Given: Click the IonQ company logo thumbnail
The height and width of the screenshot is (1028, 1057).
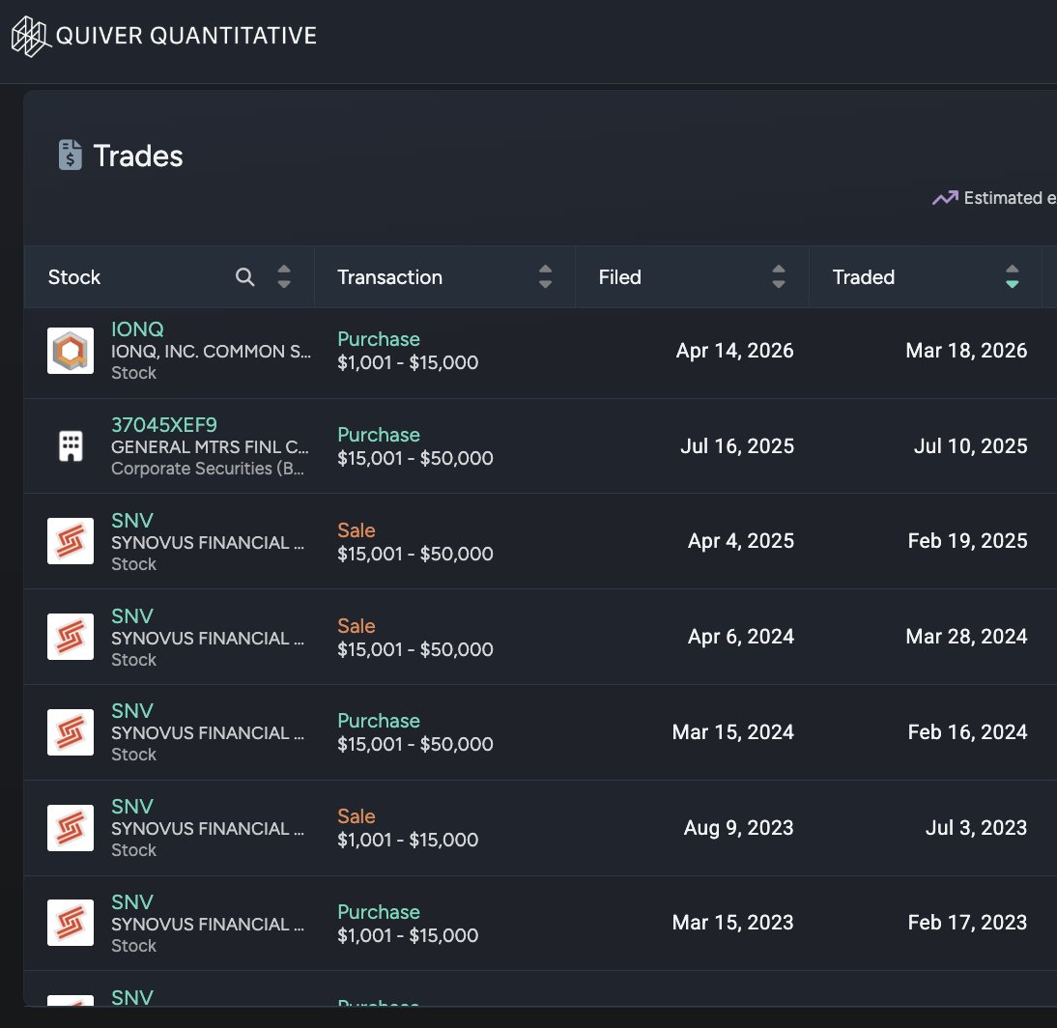Looking at the screenshot, I should tap(70, 350).
